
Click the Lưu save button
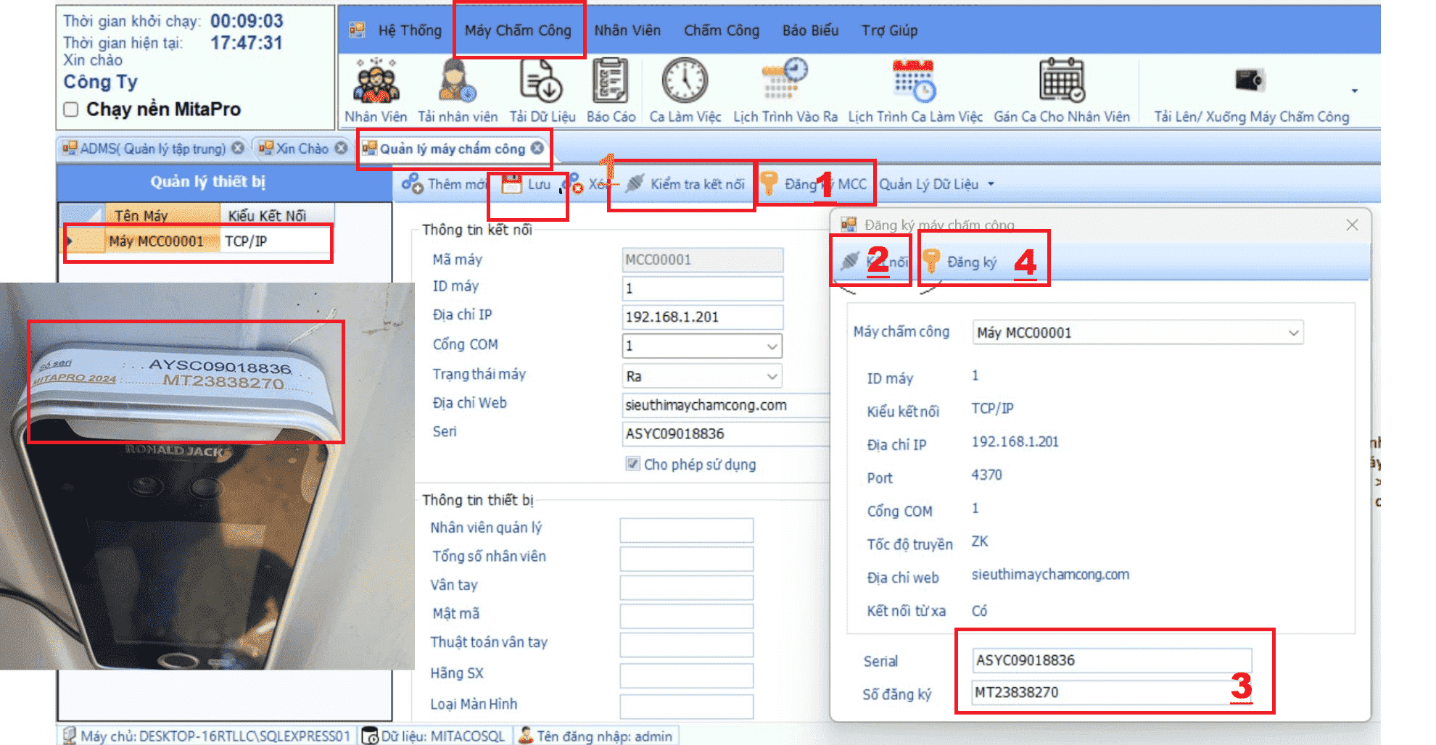pos(529,185)
